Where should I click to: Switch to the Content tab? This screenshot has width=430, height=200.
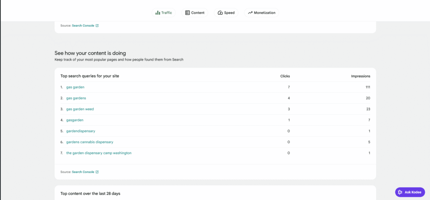[x=195, y=13]
